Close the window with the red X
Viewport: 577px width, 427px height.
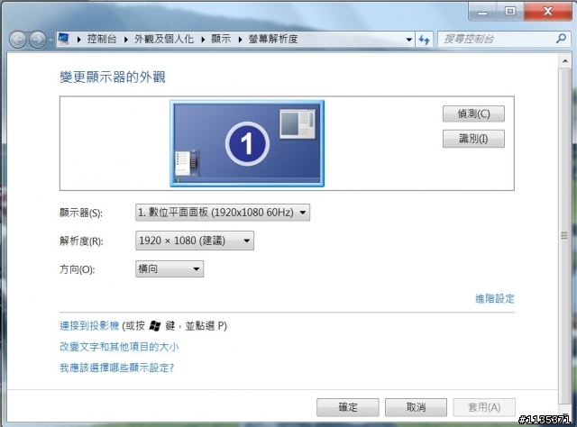(548, 12)
